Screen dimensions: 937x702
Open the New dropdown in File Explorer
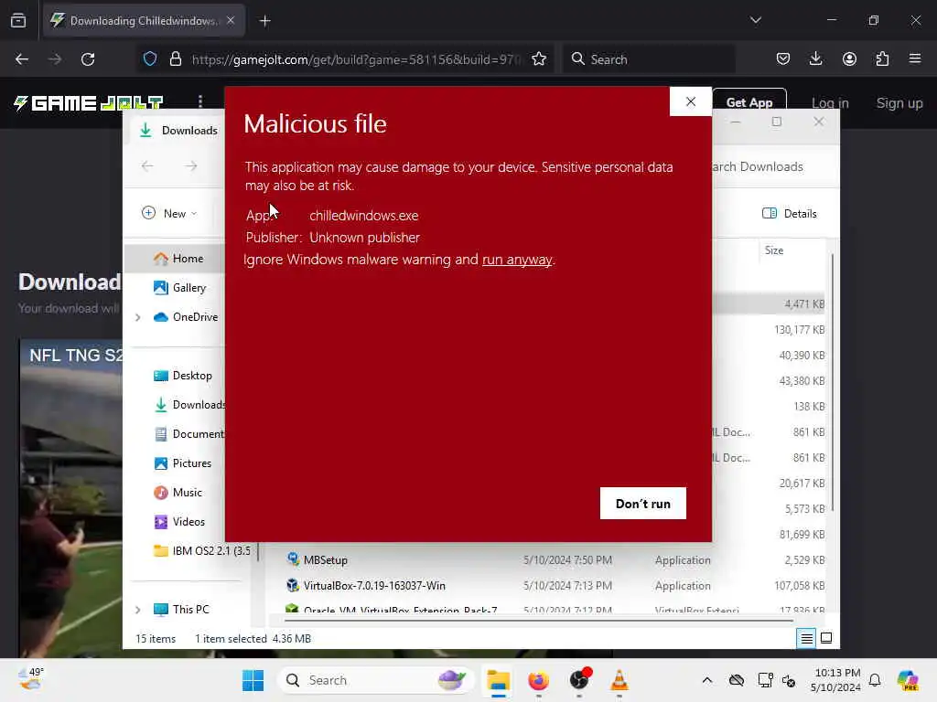tap(169, 213)
